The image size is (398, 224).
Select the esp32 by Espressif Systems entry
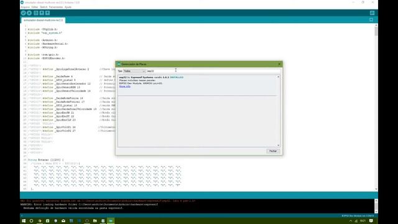(x=198, y=85)
